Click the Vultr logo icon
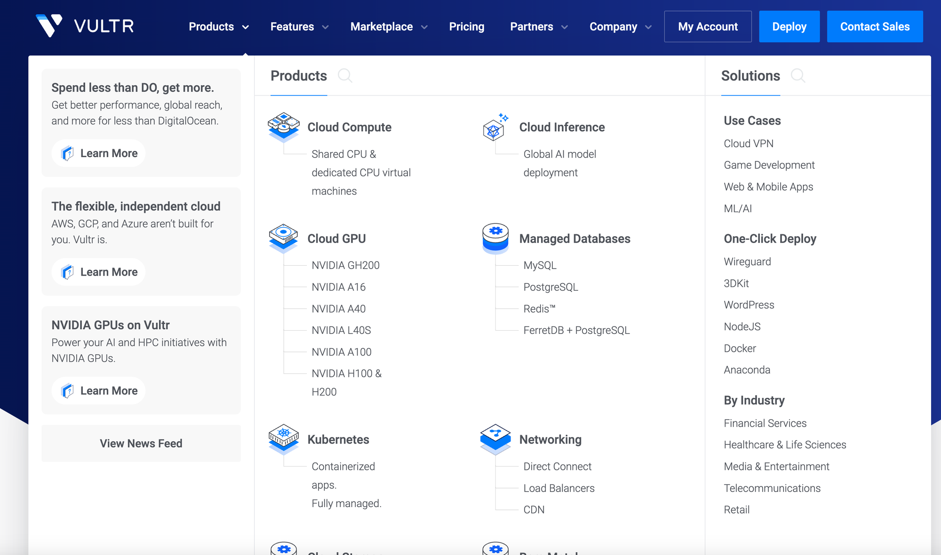 pos(49,26)
